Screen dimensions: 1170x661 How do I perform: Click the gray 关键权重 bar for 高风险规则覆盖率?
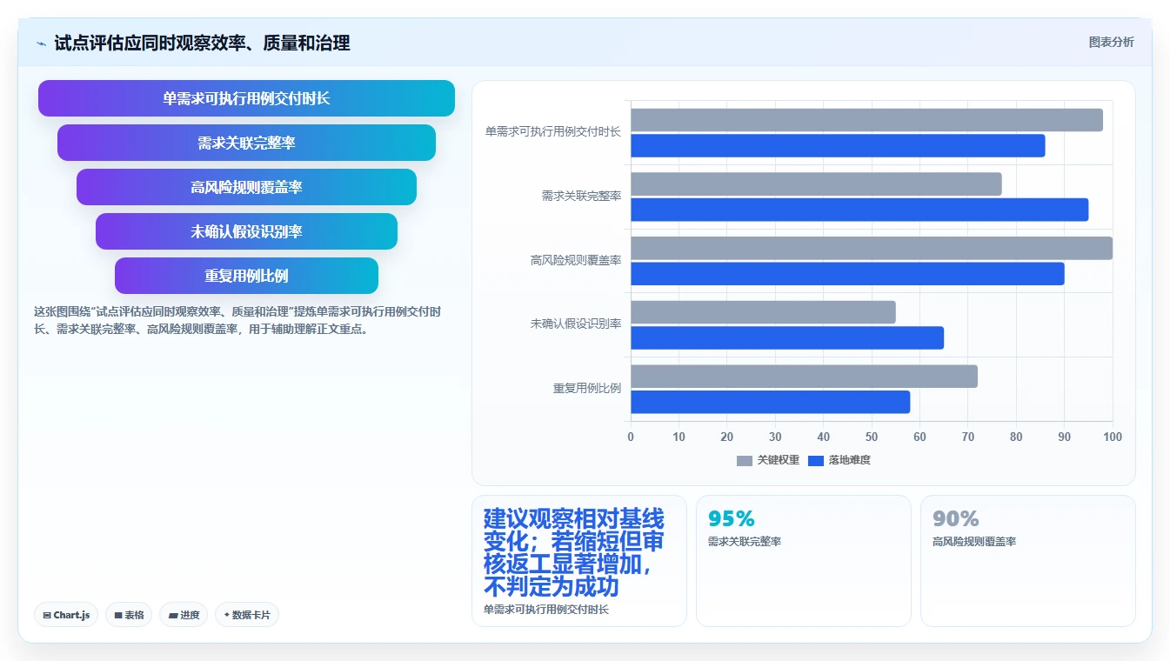pos(872,248)
